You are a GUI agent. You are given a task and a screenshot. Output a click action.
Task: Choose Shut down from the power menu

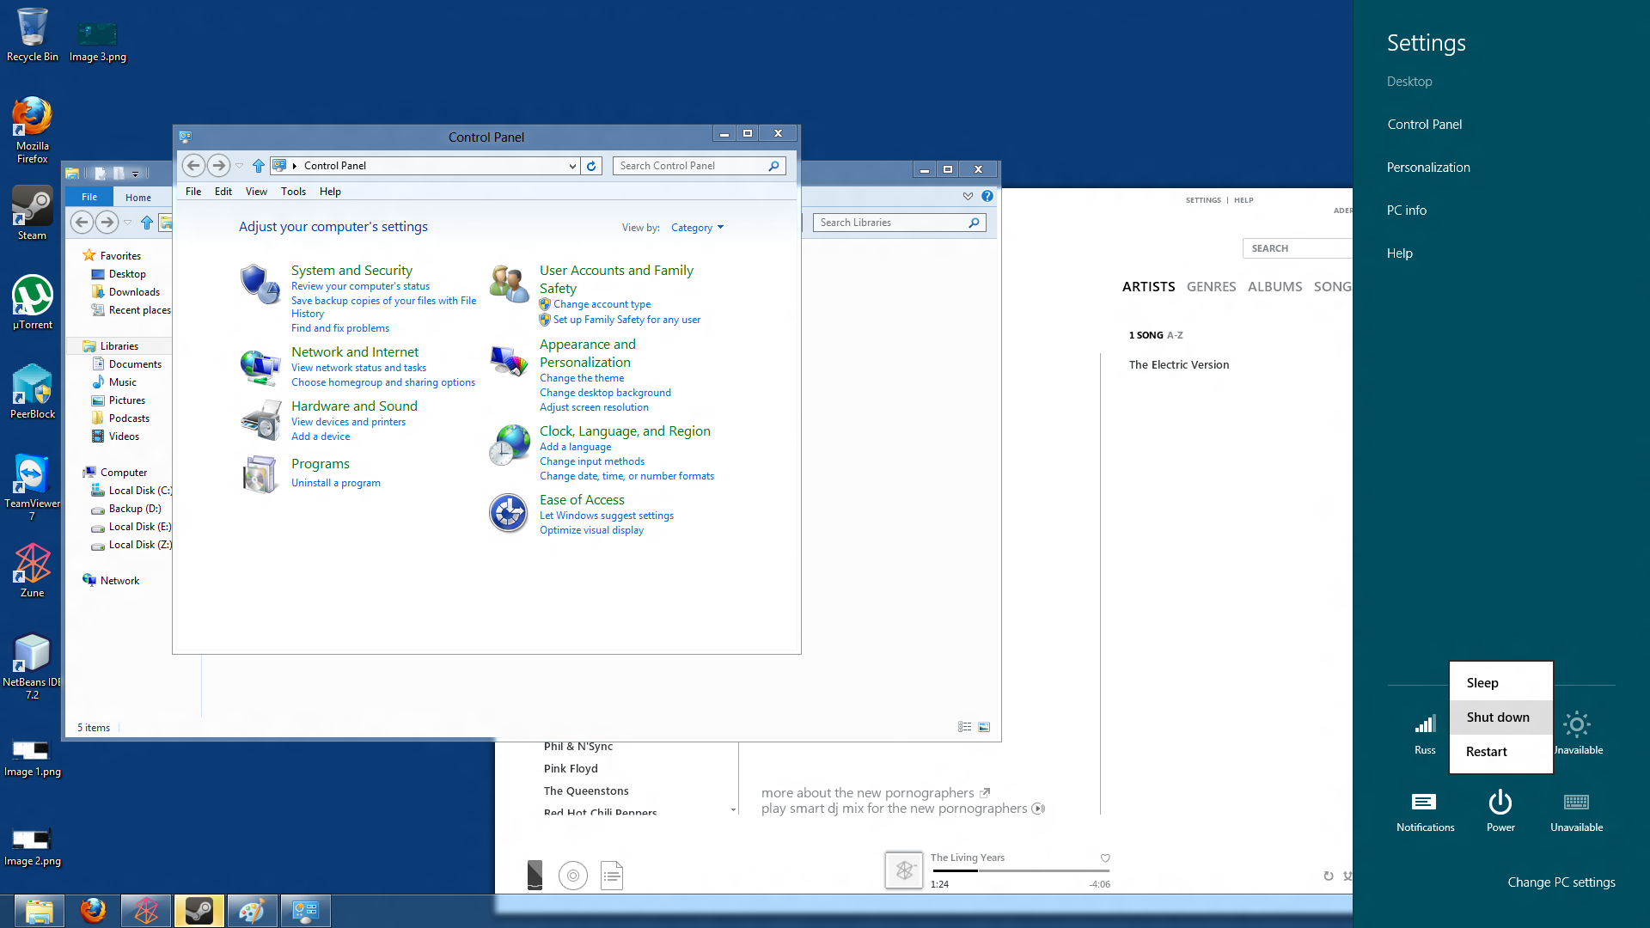point(1500,717)
